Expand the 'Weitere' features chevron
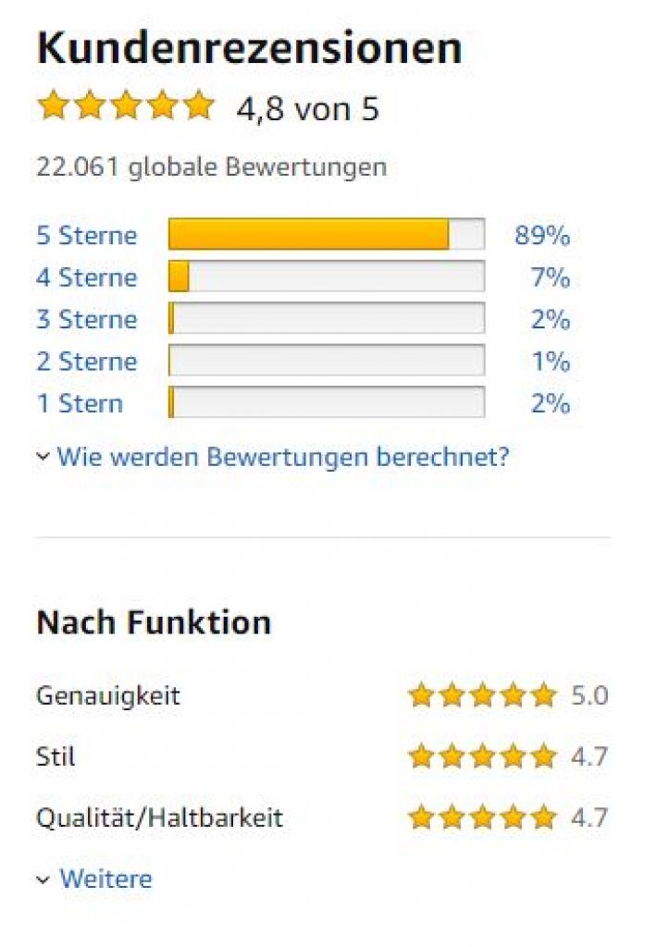Image resolution: width=669 pixels, height=947 pixels. tap(43, 879)
